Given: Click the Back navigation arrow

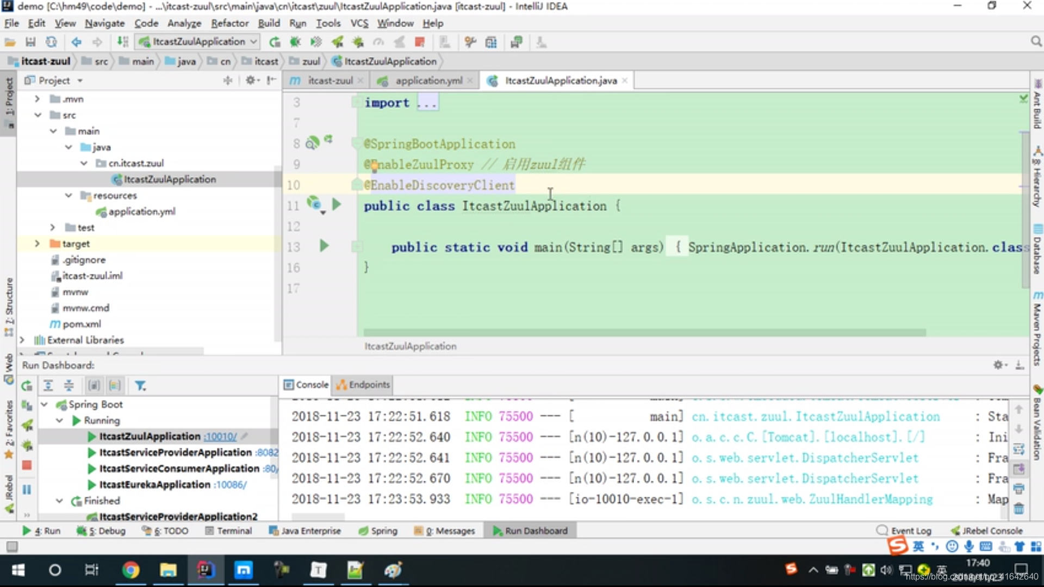Looking at the screenshot, I should click(x=76, y=42).
